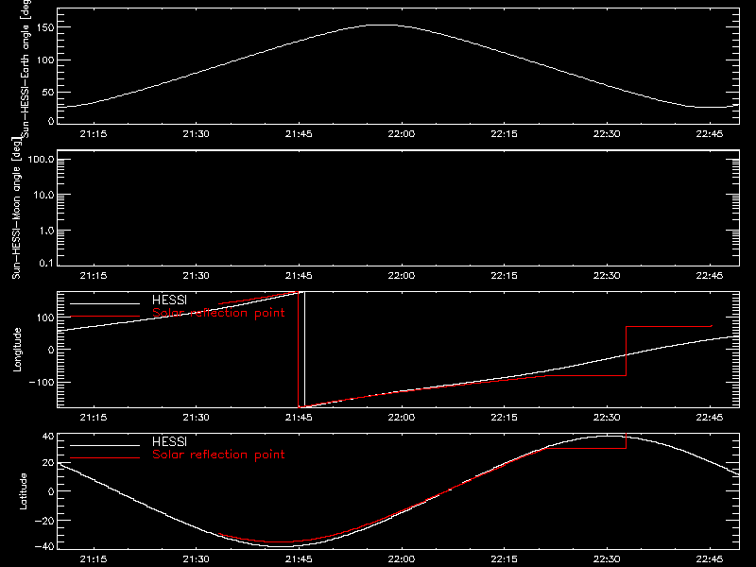756x567 pixels.
Task: Click 21:15 time label under Longitude plot
Action: [93, 418]
